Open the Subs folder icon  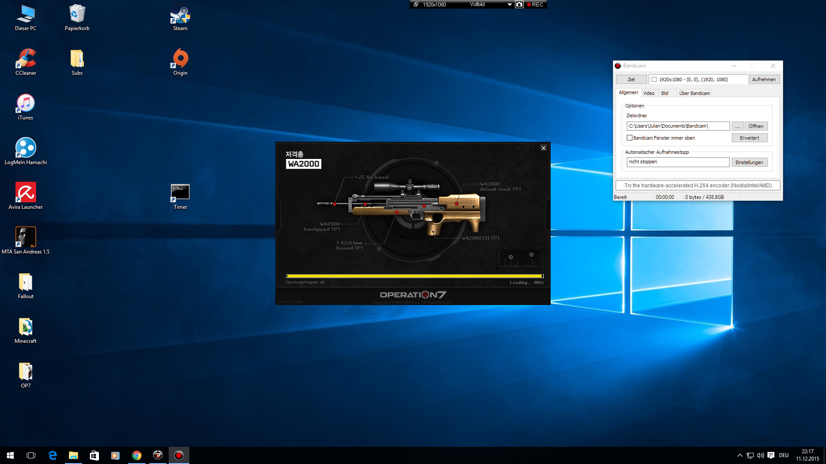tap(77, 62)
